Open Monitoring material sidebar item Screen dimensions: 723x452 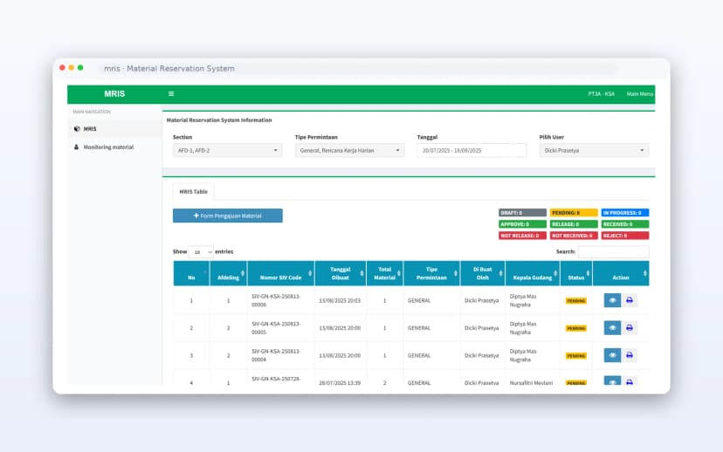(108, 147)
